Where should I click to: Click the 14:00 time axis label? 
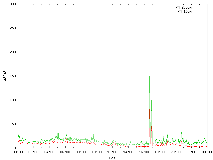(128, 152)
